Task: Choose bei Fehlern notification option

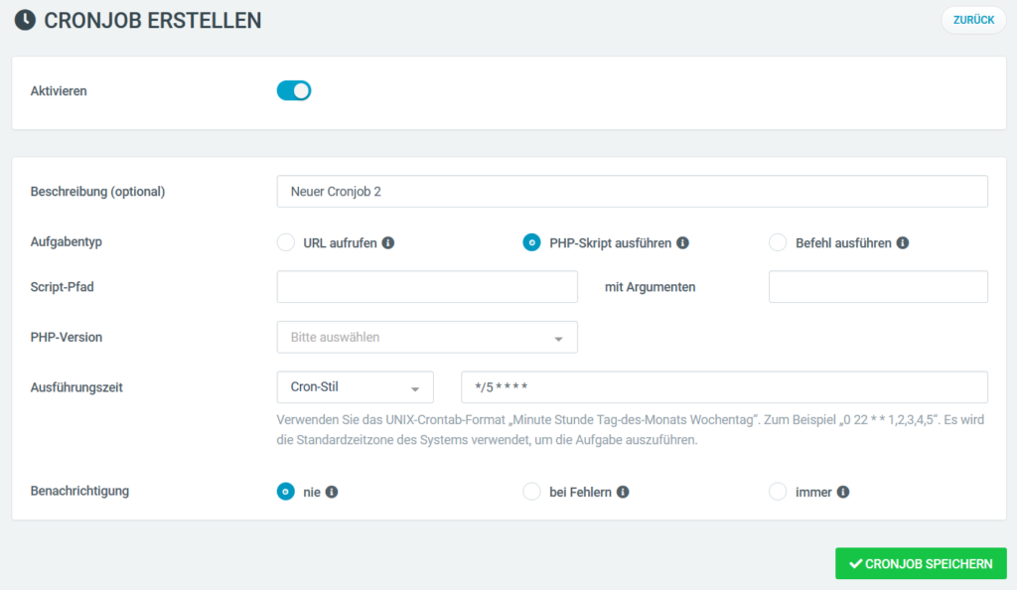Action: tap(532, 492)
